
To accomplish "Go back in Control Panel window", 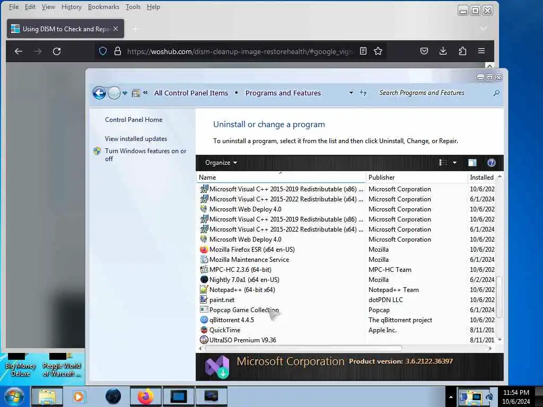I will pos(99,93).
